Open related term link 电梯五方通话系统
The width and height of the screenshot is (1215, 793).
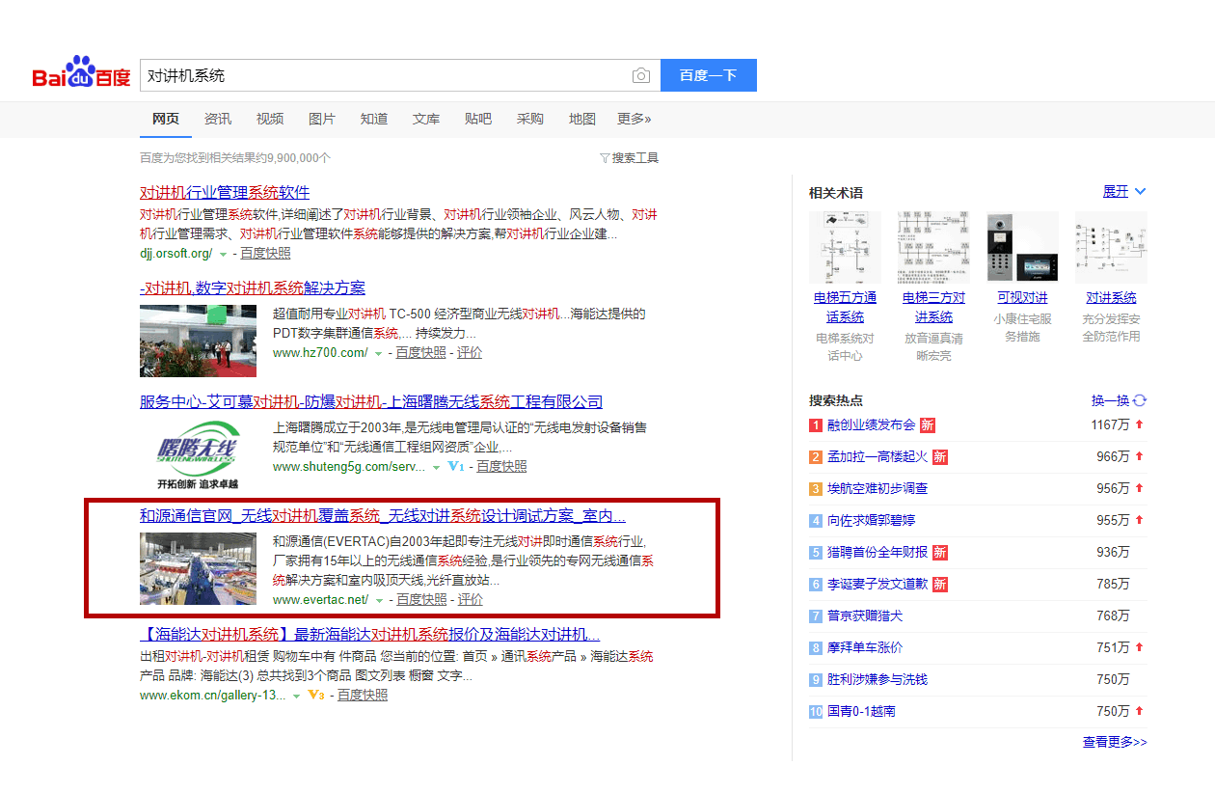(x=845, y=307)
